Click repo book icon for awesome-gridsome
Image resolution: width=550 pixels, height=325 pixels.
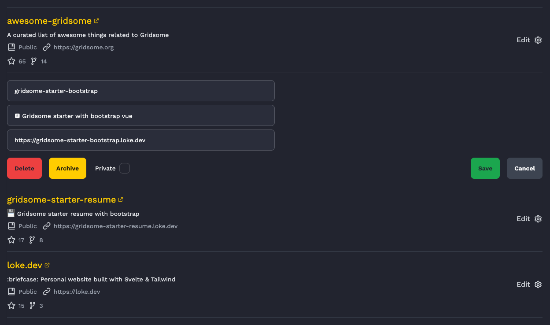(x=11, y=47)
